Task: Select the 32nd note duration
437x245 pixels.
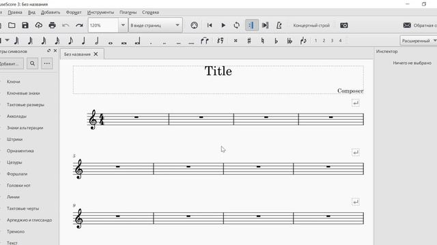Action: pos(44,41)
